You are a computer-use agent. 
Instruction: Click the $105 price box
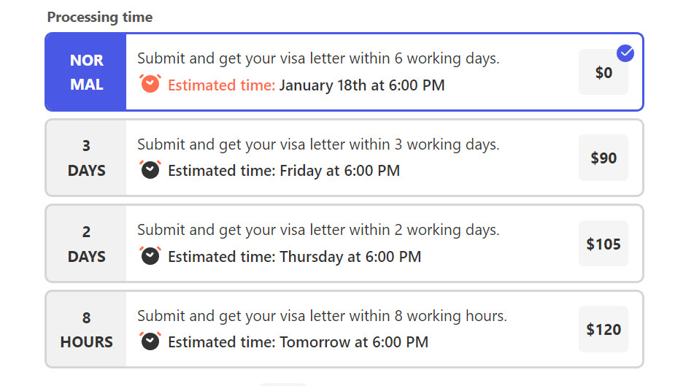click(603, 244)
